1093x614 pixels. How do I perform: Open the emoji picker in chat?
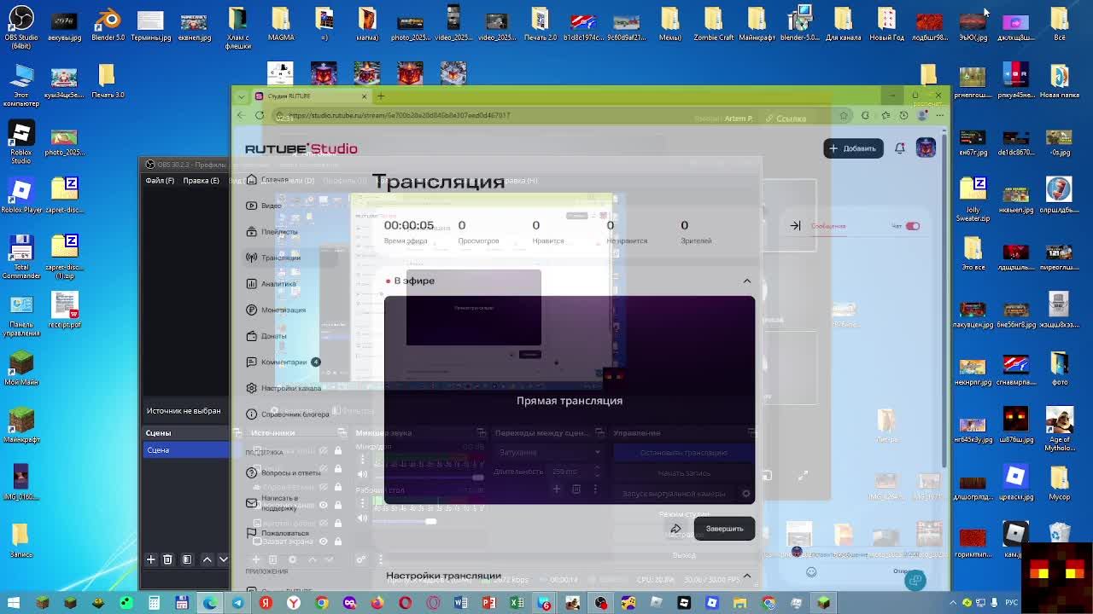point(811,572)
